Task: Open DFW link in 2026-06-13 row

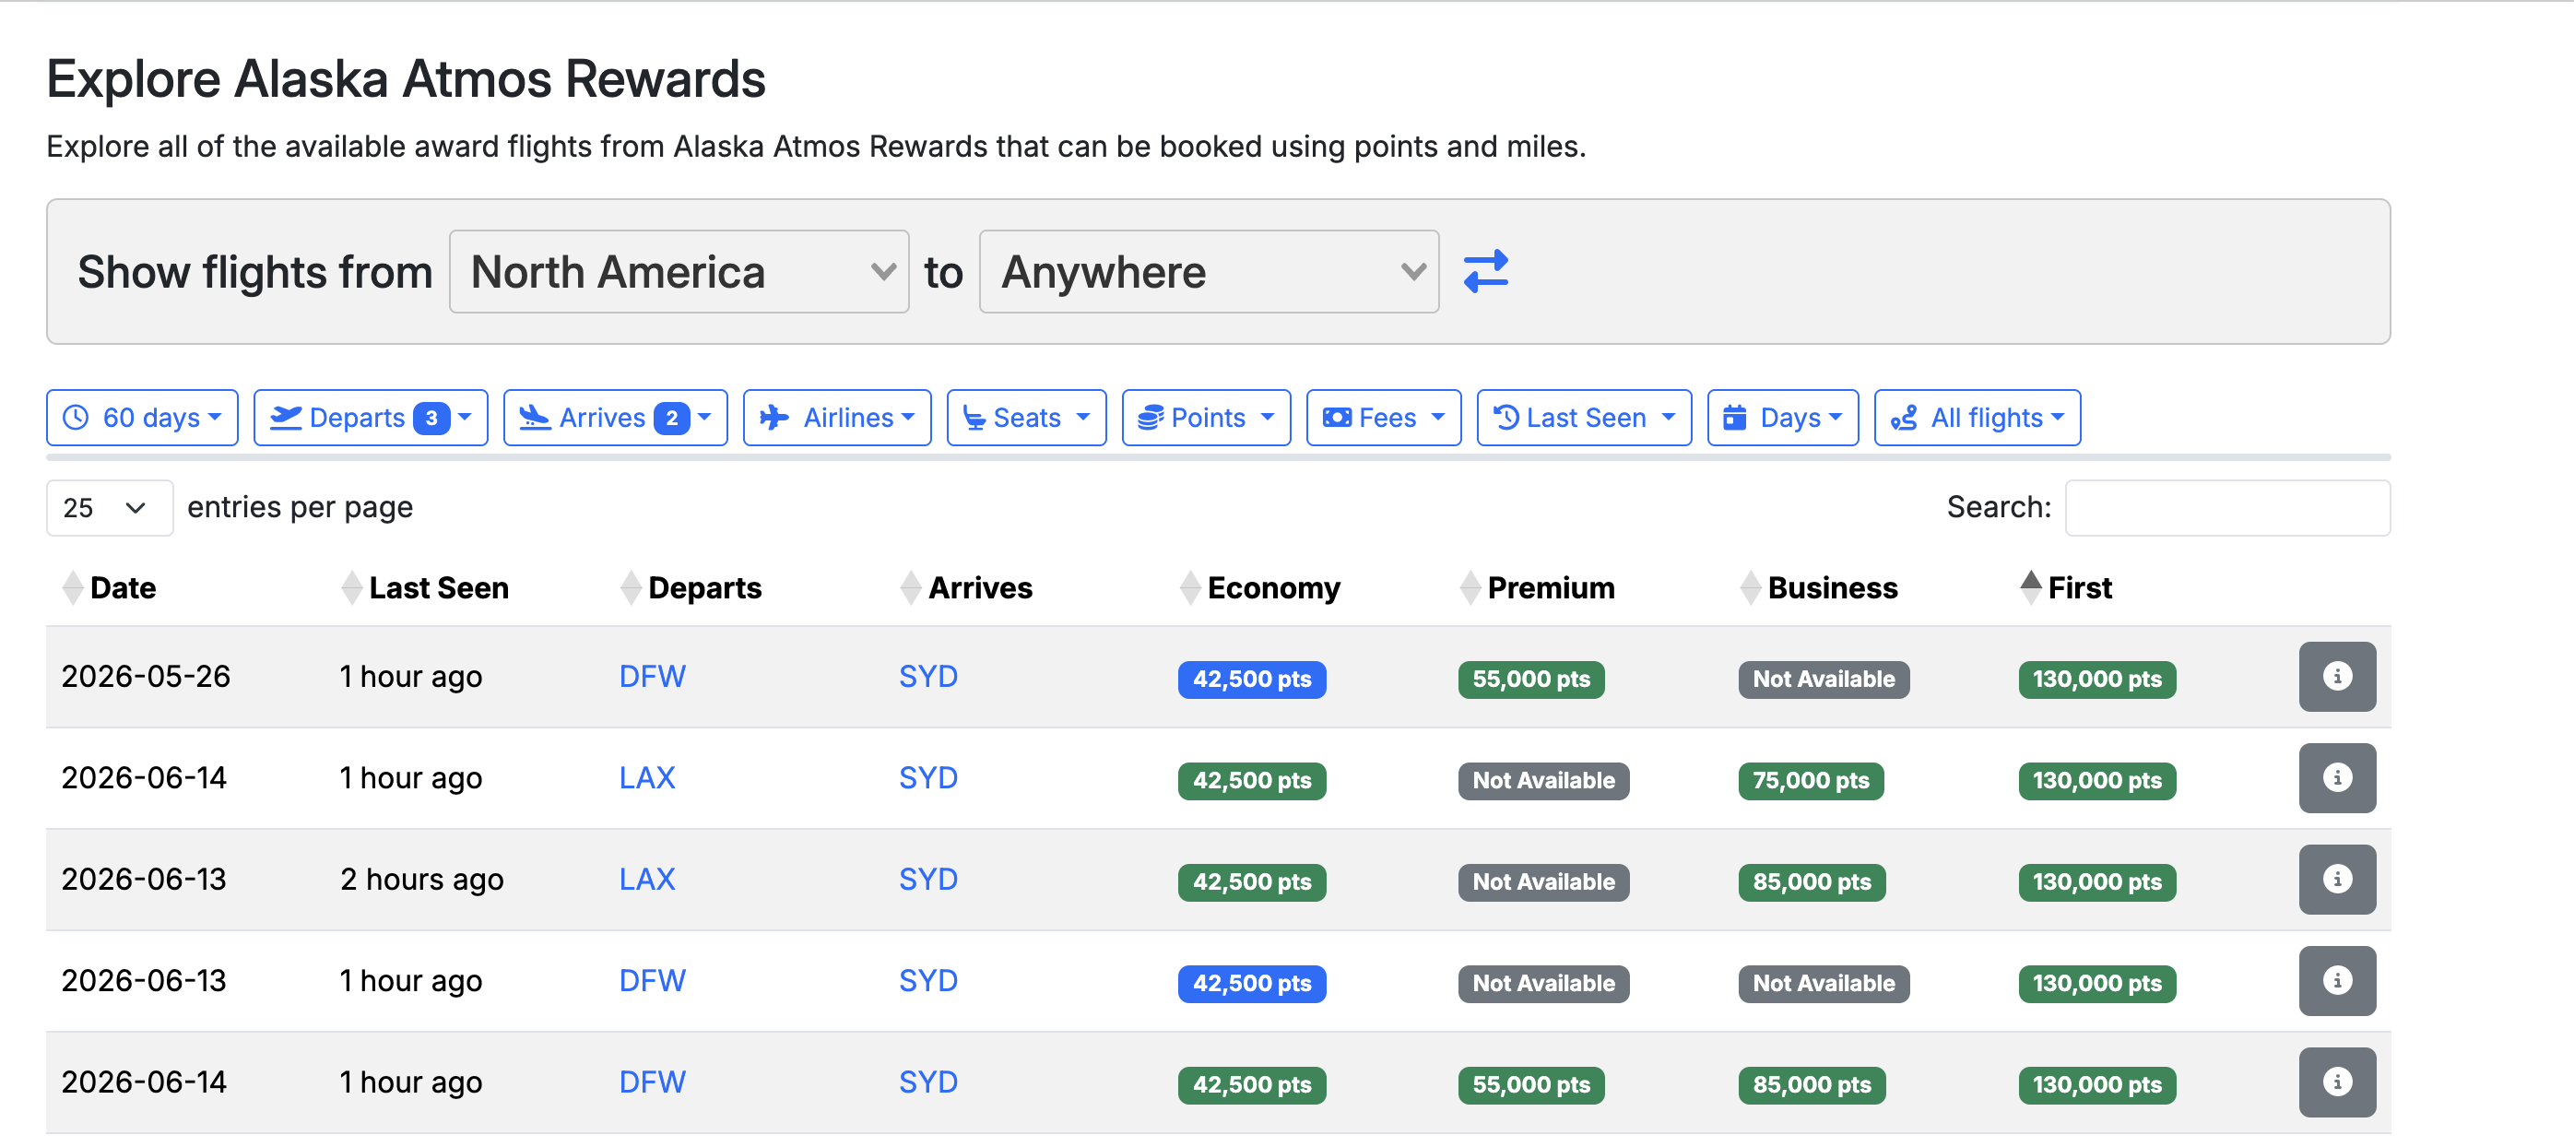Action: (x=653, y=981)
